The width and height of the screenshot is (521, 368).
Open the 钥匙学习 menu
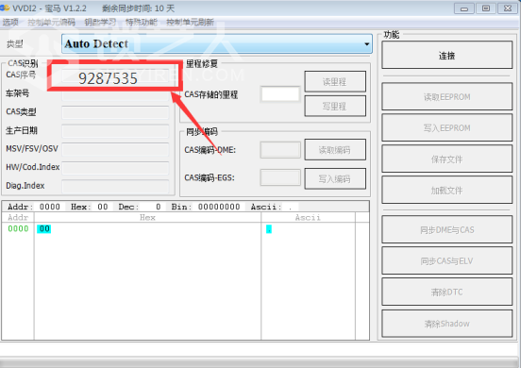(x=100, y=23)
